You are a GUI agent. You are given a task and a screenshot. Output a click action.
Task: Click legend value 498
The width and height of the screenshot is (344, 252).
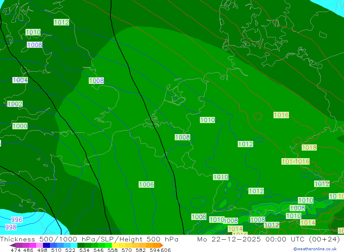coord(42,250)
